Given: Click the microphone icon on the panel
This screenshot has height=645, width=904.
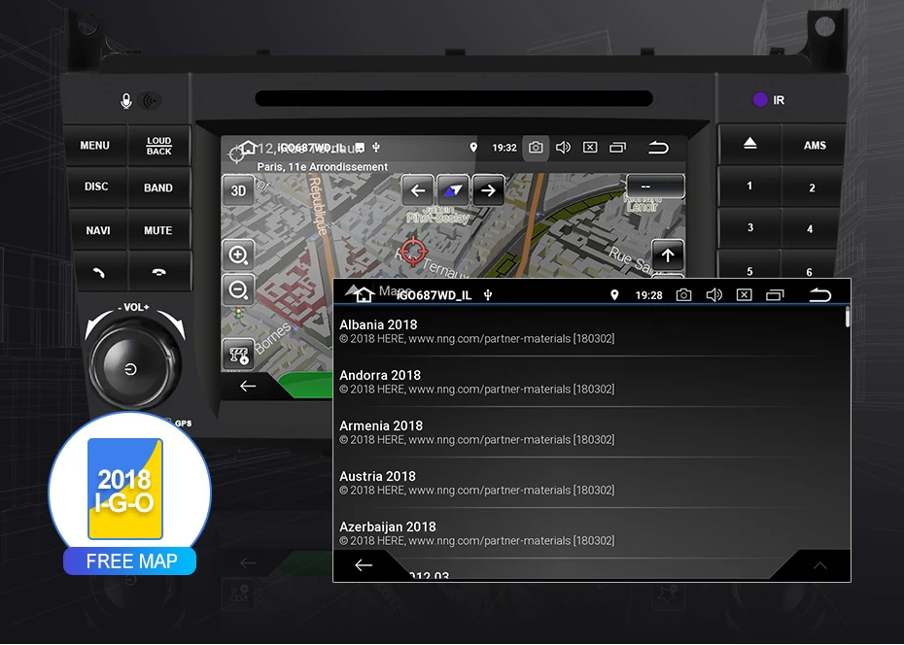Looking at the screenshot, I should tap(126, 101).
